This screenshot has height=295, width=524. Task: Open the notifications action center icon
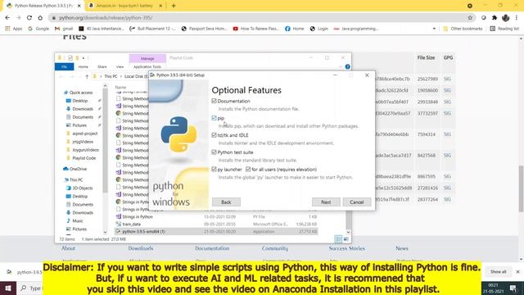click(x=513, y=288)
